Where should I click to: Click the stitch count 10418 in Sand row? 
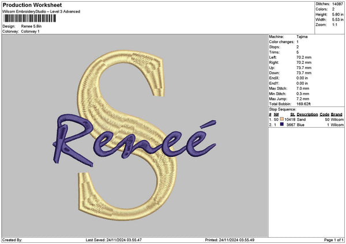[x=289, y=120]
